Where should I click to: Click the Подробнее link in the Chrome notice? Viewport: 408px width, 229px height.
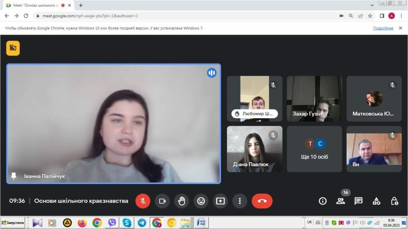(x=383, y=28)
